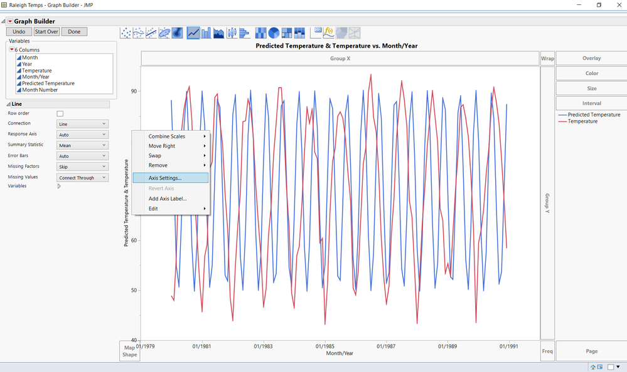Expand the Variables disclosure triangle

tap(59, 186)
